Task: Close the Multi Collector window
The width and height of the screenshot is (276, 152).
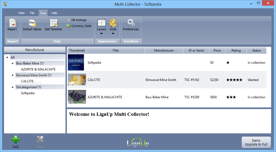Action: coord(268,3)
